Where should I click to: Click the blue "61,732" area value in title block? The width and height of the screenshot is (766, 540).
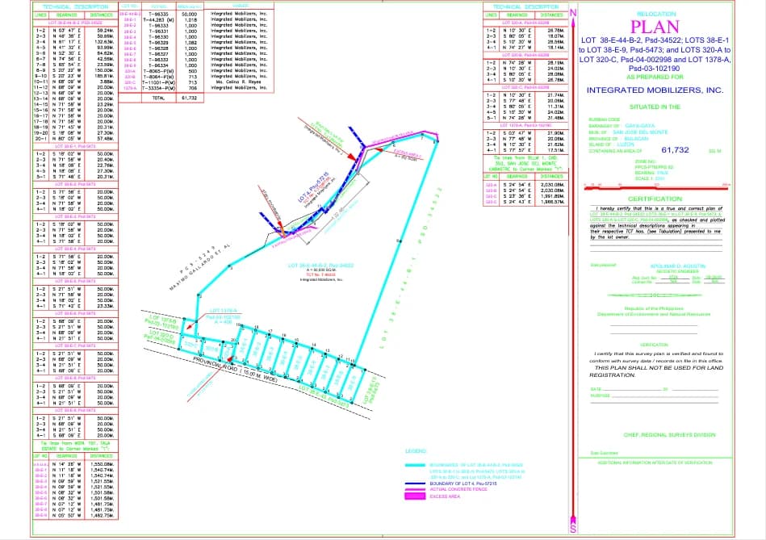(x=675, y=150)
